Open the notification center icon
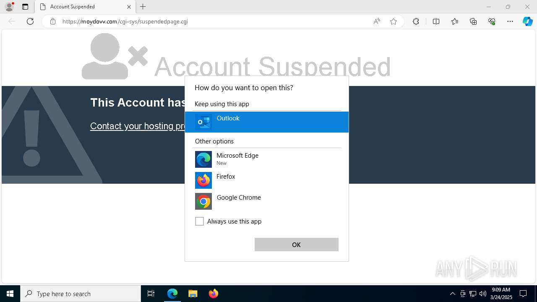Viewport: 537px width, 302px height. tap(523, 294)
